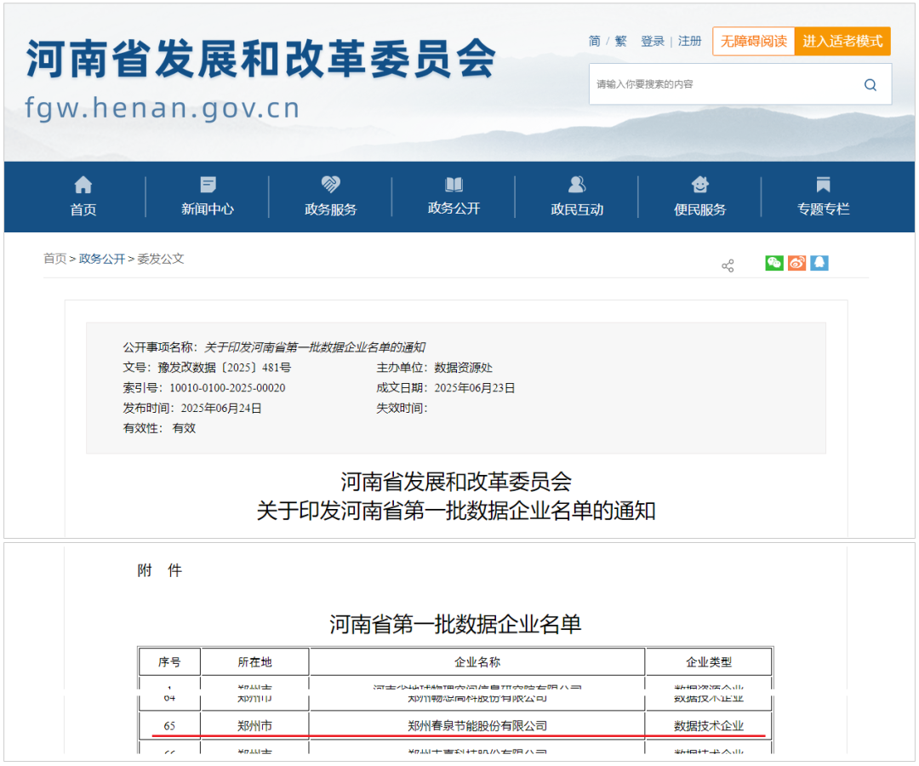The image size is (919, 766).
Task: Go to 政务服务 in the navigation bar
Action: pos(330,197)
